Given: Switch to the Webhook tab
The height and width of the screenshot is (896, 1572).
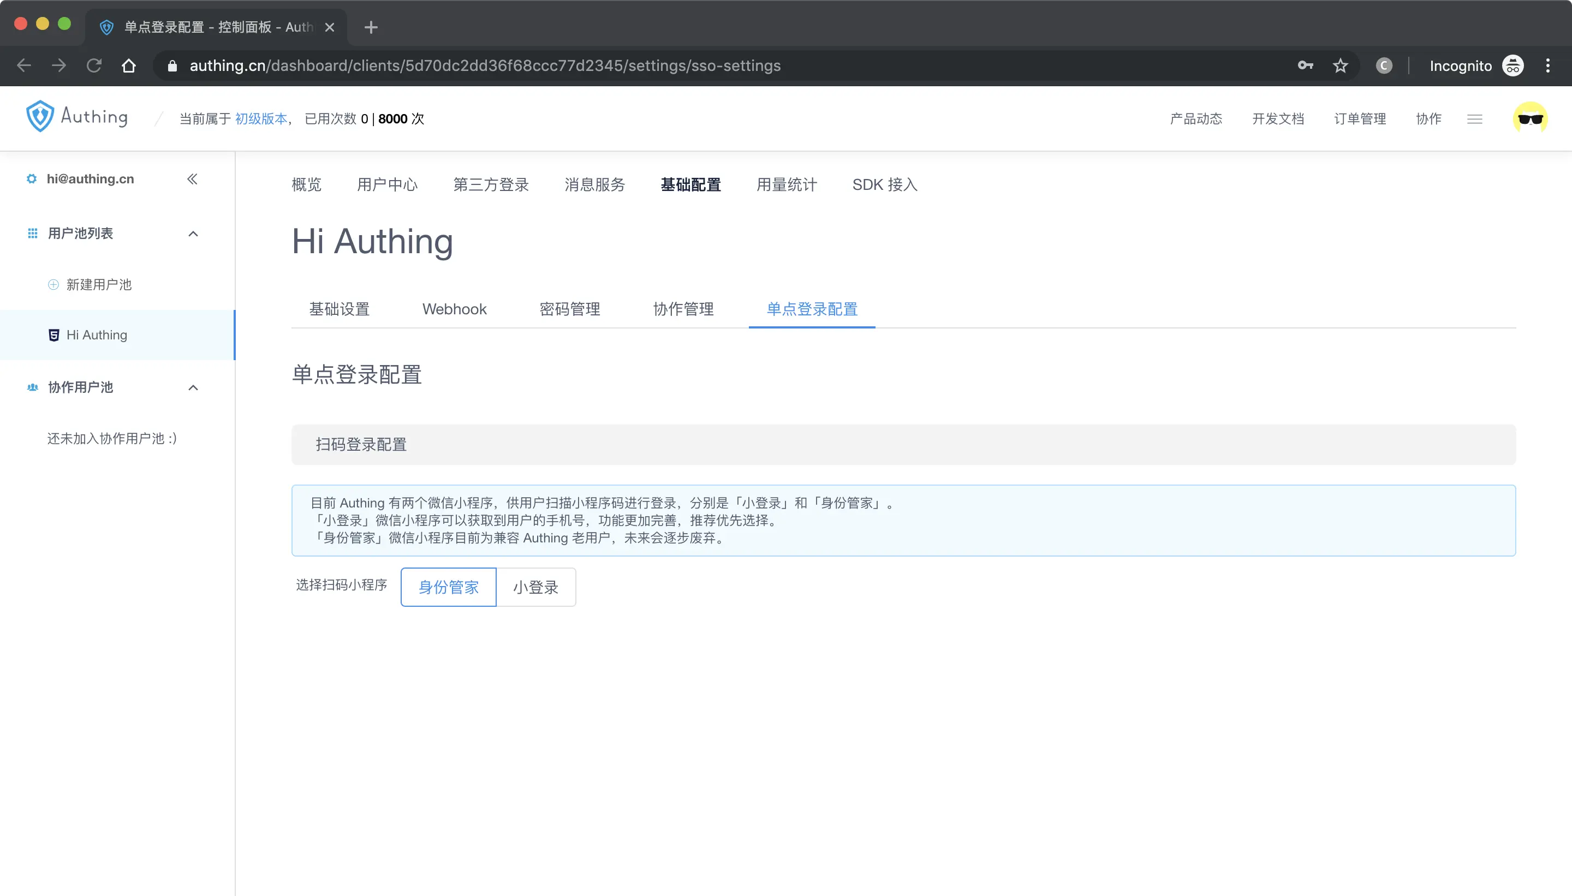Looking at the screenshot, I should click(454, 309).
